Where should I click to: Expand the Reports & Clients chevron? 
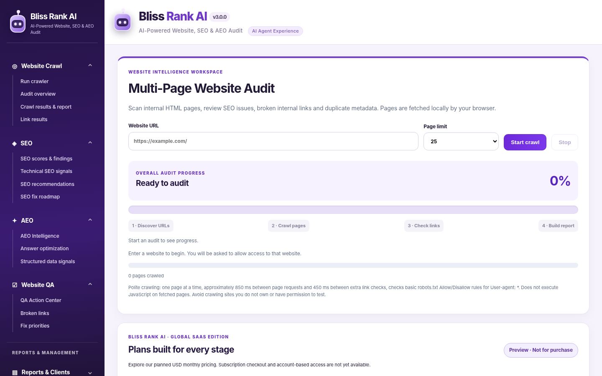click(x=90, y=373)
